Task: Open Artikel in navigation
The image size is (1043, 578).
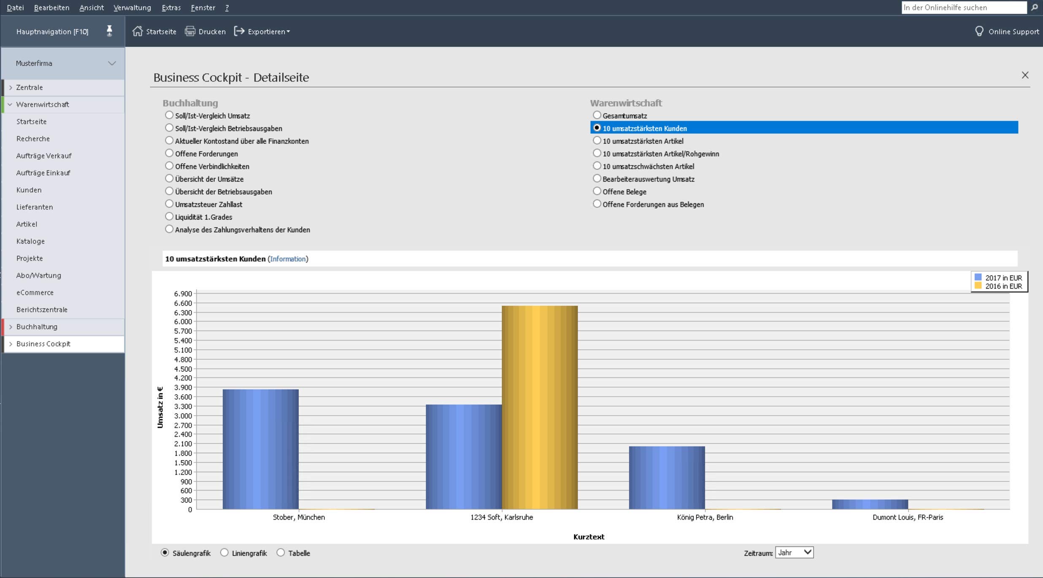Action: pos(27,224)
